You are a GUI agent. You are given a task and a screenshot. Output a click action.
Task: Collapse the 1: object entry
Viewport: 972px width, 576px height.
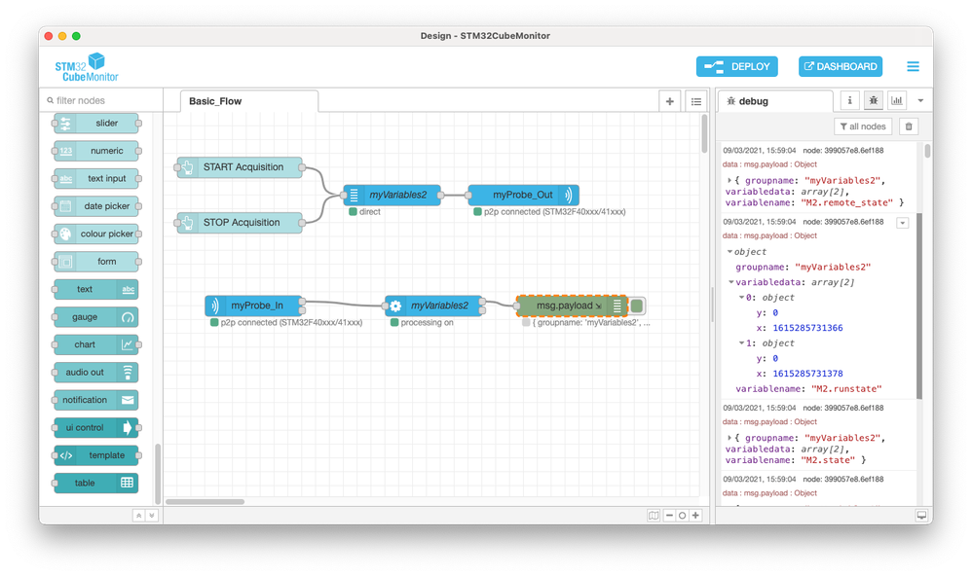pos(741,342)
